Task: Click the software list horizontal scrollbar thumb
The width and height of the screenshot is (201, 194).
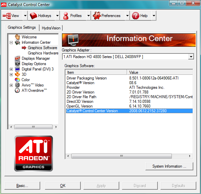Action: pyautogui.click(x=122, y=156)
